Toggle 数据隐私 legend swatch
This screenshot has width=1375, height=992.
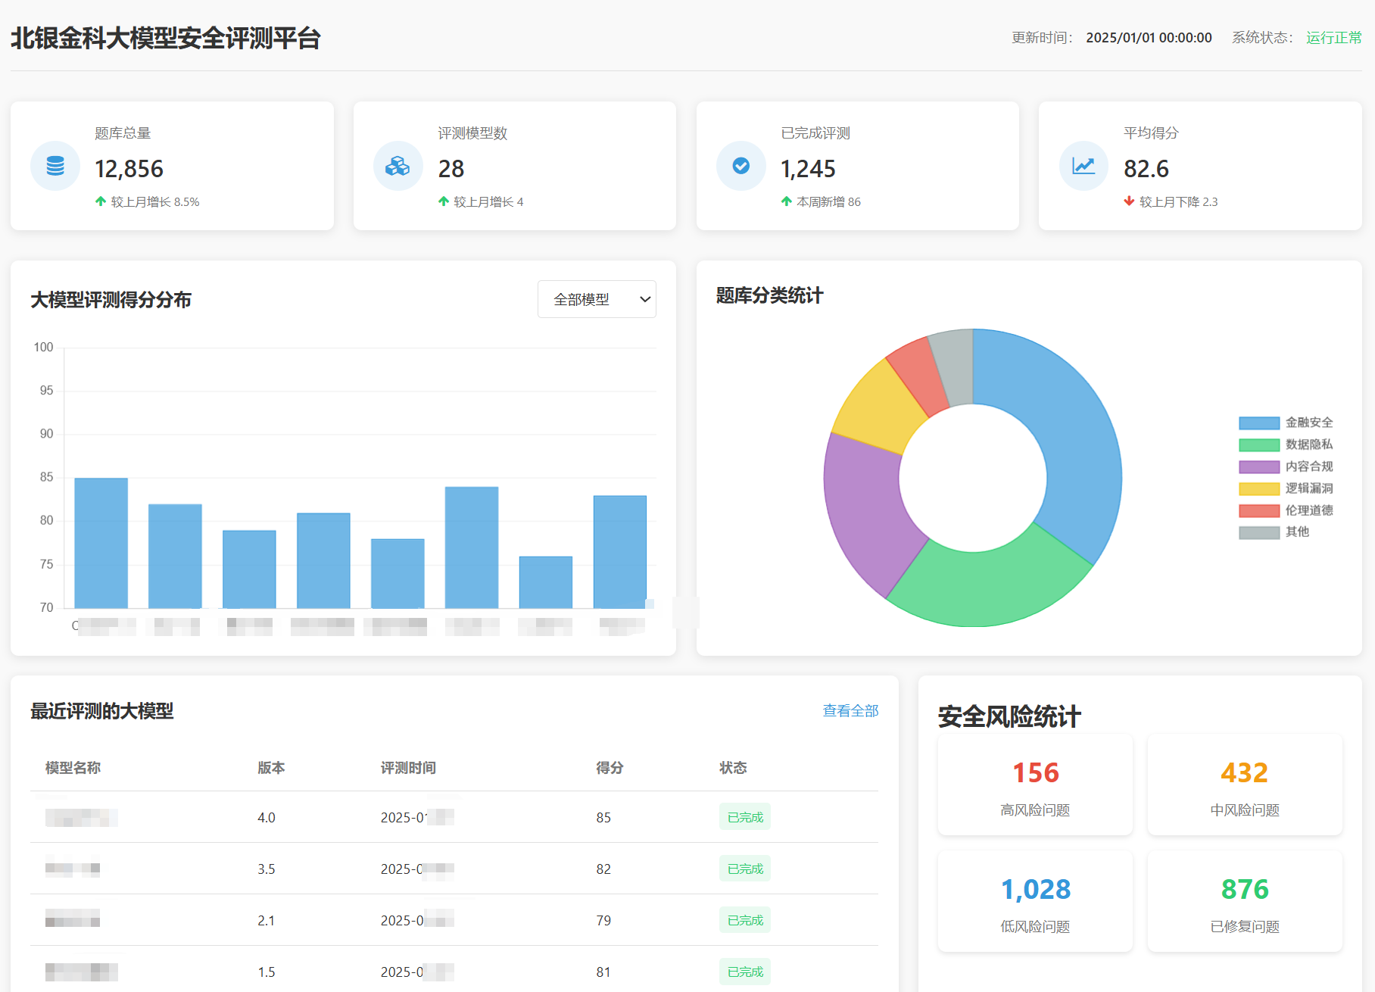click(1259, 445)
